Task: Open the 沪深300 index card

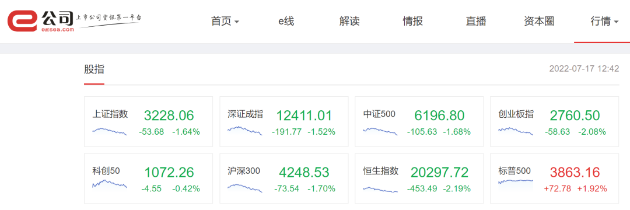Action: pyautogui.click(x=284, y=178)
